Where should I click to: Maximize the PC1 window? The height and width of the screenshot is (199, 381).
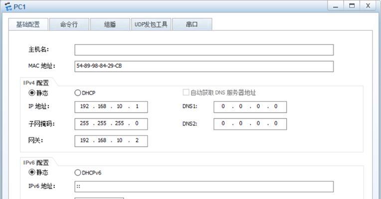coord(352,6)
